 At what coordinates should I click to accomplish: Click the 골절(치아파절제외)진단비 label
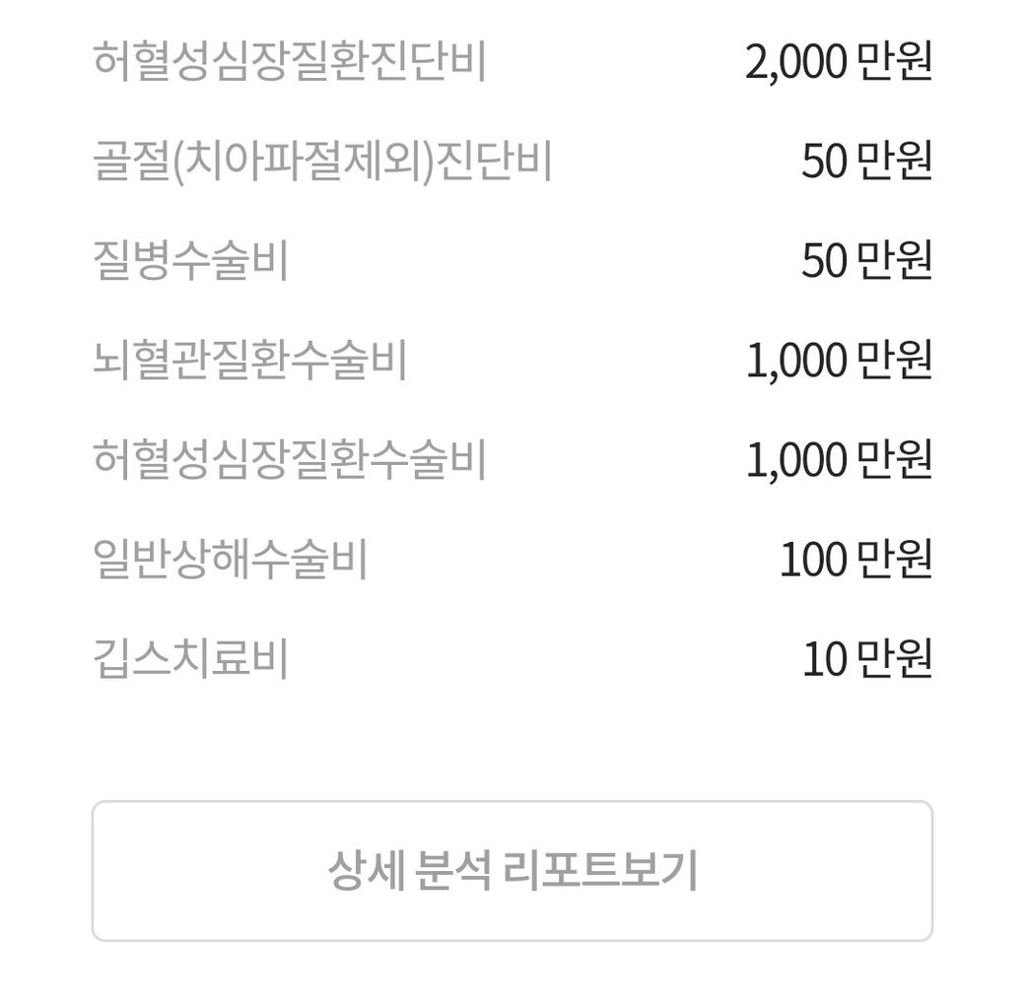[x=321, y=162]
